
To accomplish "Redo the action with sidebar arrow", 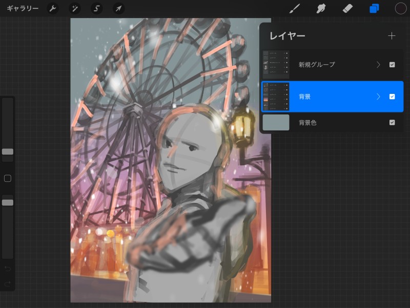I will coord(8,284).
